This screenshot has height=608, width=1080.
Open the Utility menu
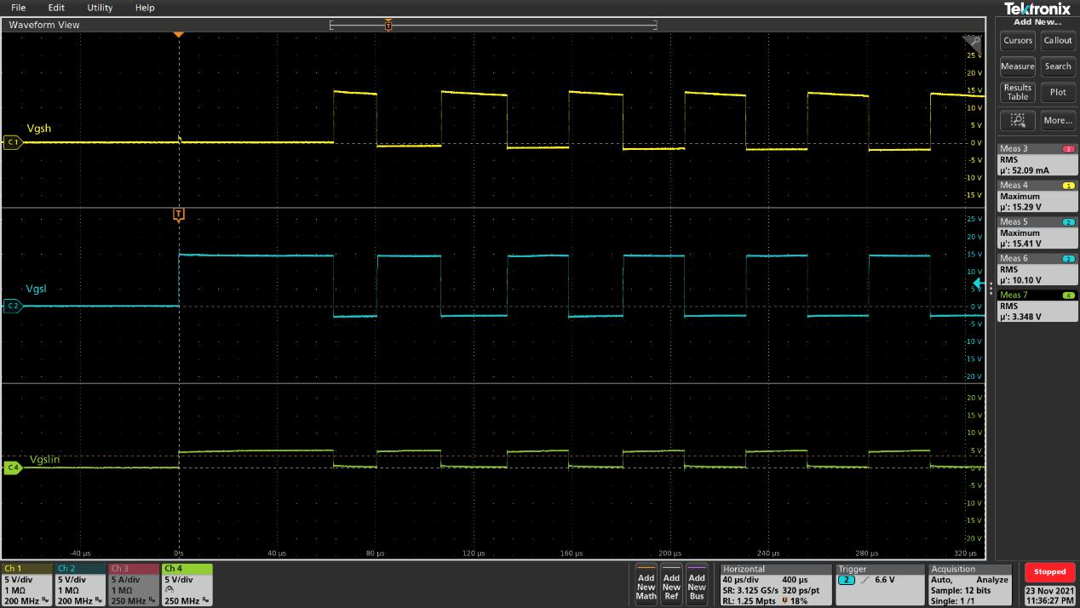pos(100,8)
